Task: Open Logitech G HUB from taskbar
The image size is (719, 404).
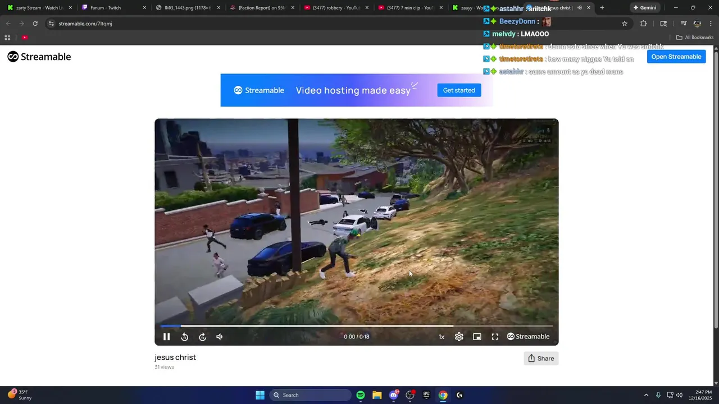Action: pyautogui.click(x=459, y=395)
